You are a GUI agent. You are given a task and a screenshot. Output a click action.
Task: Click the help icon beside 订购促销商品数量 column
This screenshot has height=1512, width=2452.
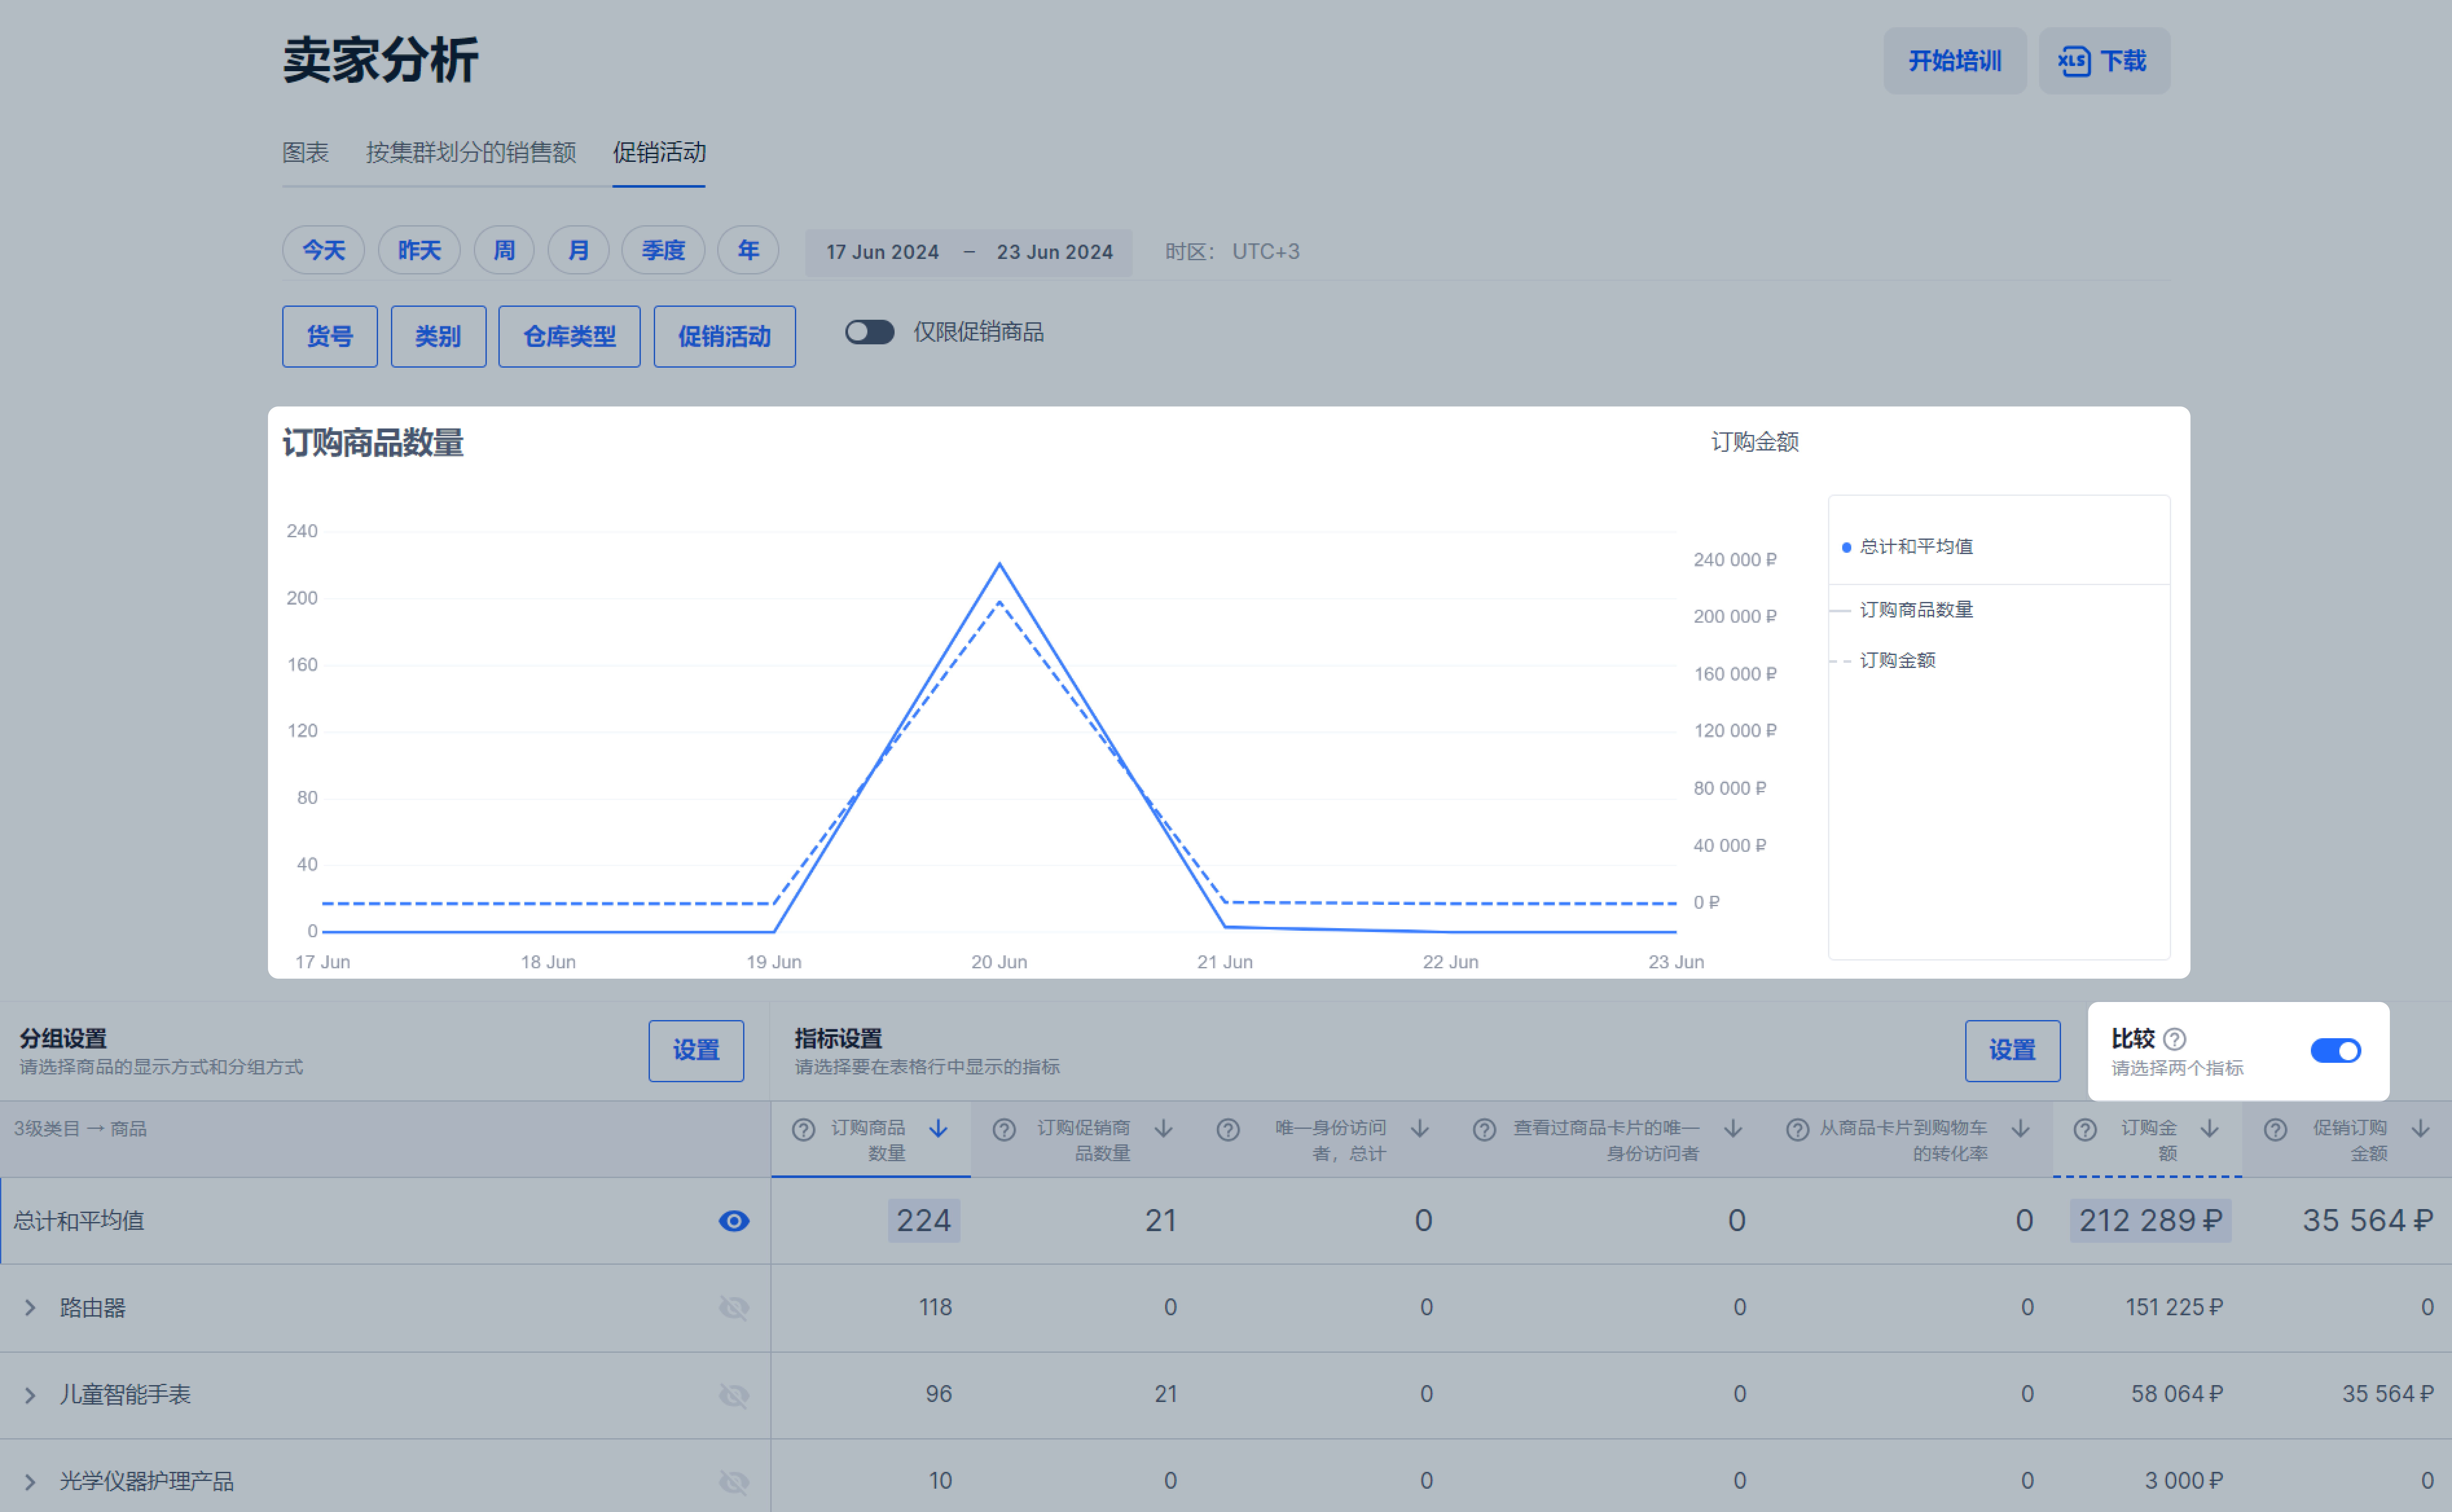[1004, 1130]
